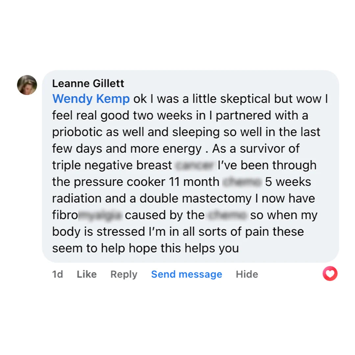Screen dimensions: 355x355
Task: Click the blurred ending of the word 'fibro'
Action: [x=101, y=215]
